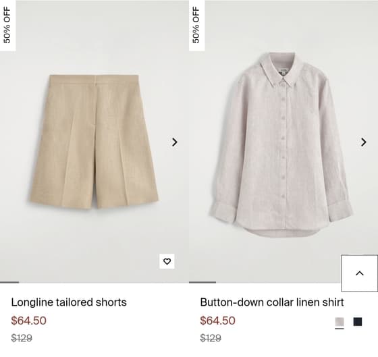The height and width of the screenshot is (357, 378).
Task: Click the beige shorts product image
Action: [94, 142]
